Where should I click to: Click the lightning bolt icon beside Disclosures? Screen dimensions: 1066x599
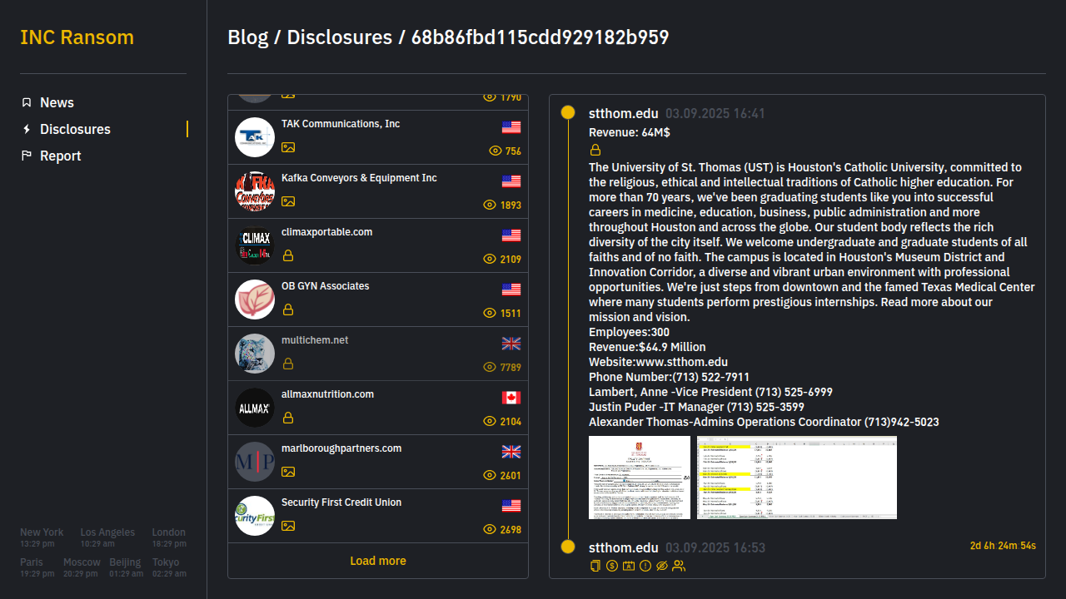[x=27, y=129]
